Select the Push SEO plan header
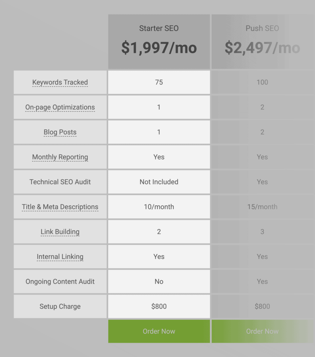 pos(262,28)
